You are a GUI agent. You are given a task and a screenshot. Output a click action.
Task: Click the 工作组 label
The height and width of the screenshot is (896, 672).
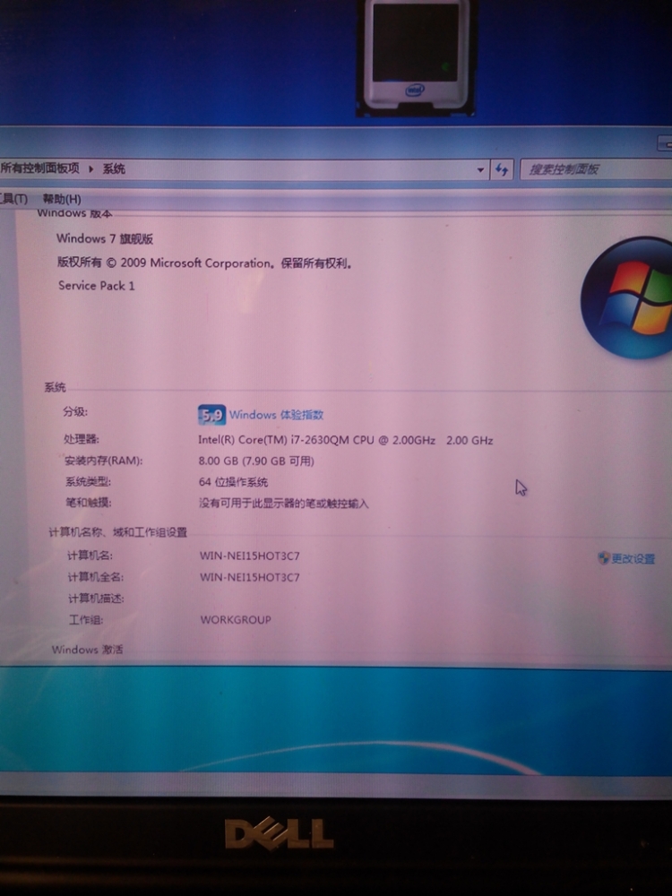(86, 620)
